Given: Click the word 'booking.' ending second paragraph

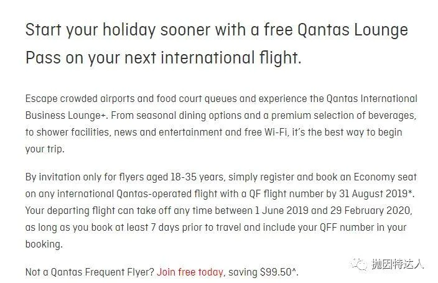Looking at the screenshot, I should [x=44, y=244].
